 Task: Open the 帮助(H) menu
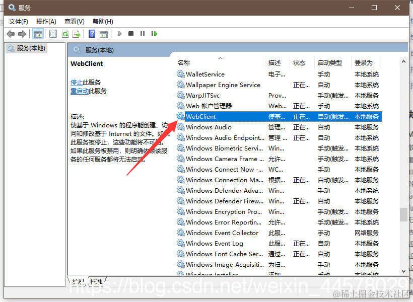click(103, 22)
